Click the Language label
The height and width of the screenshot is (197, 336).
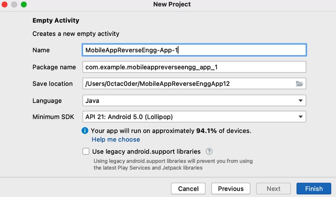click(47, 100)
